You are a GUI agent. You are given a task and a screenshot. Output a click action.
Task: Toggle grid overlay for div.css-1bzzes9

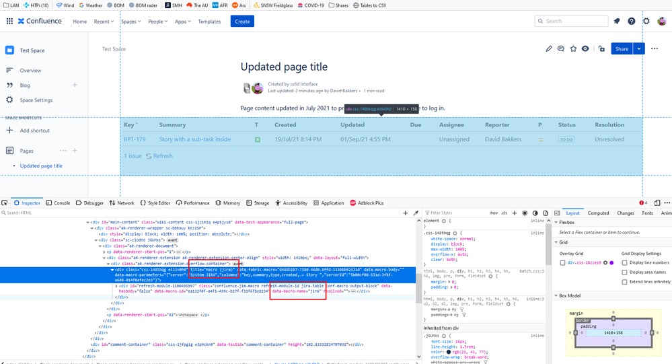pos(562,262)
